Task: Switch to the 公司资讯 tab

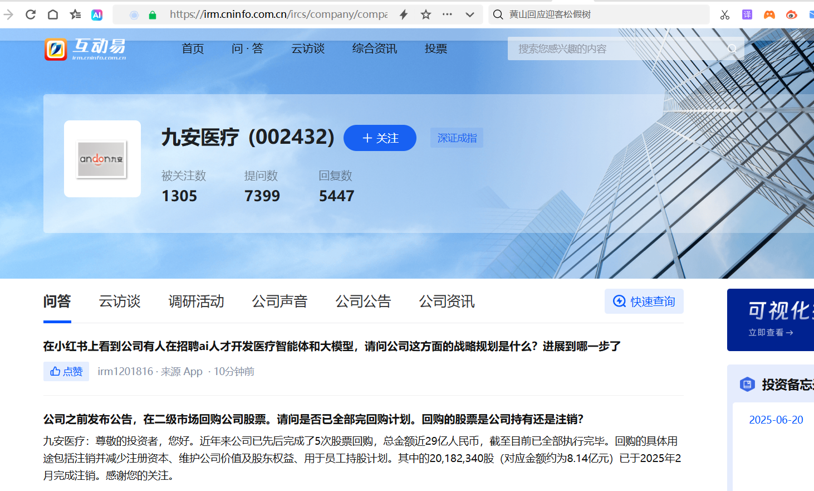Action: pyautogui.click(x=447, y=302)
